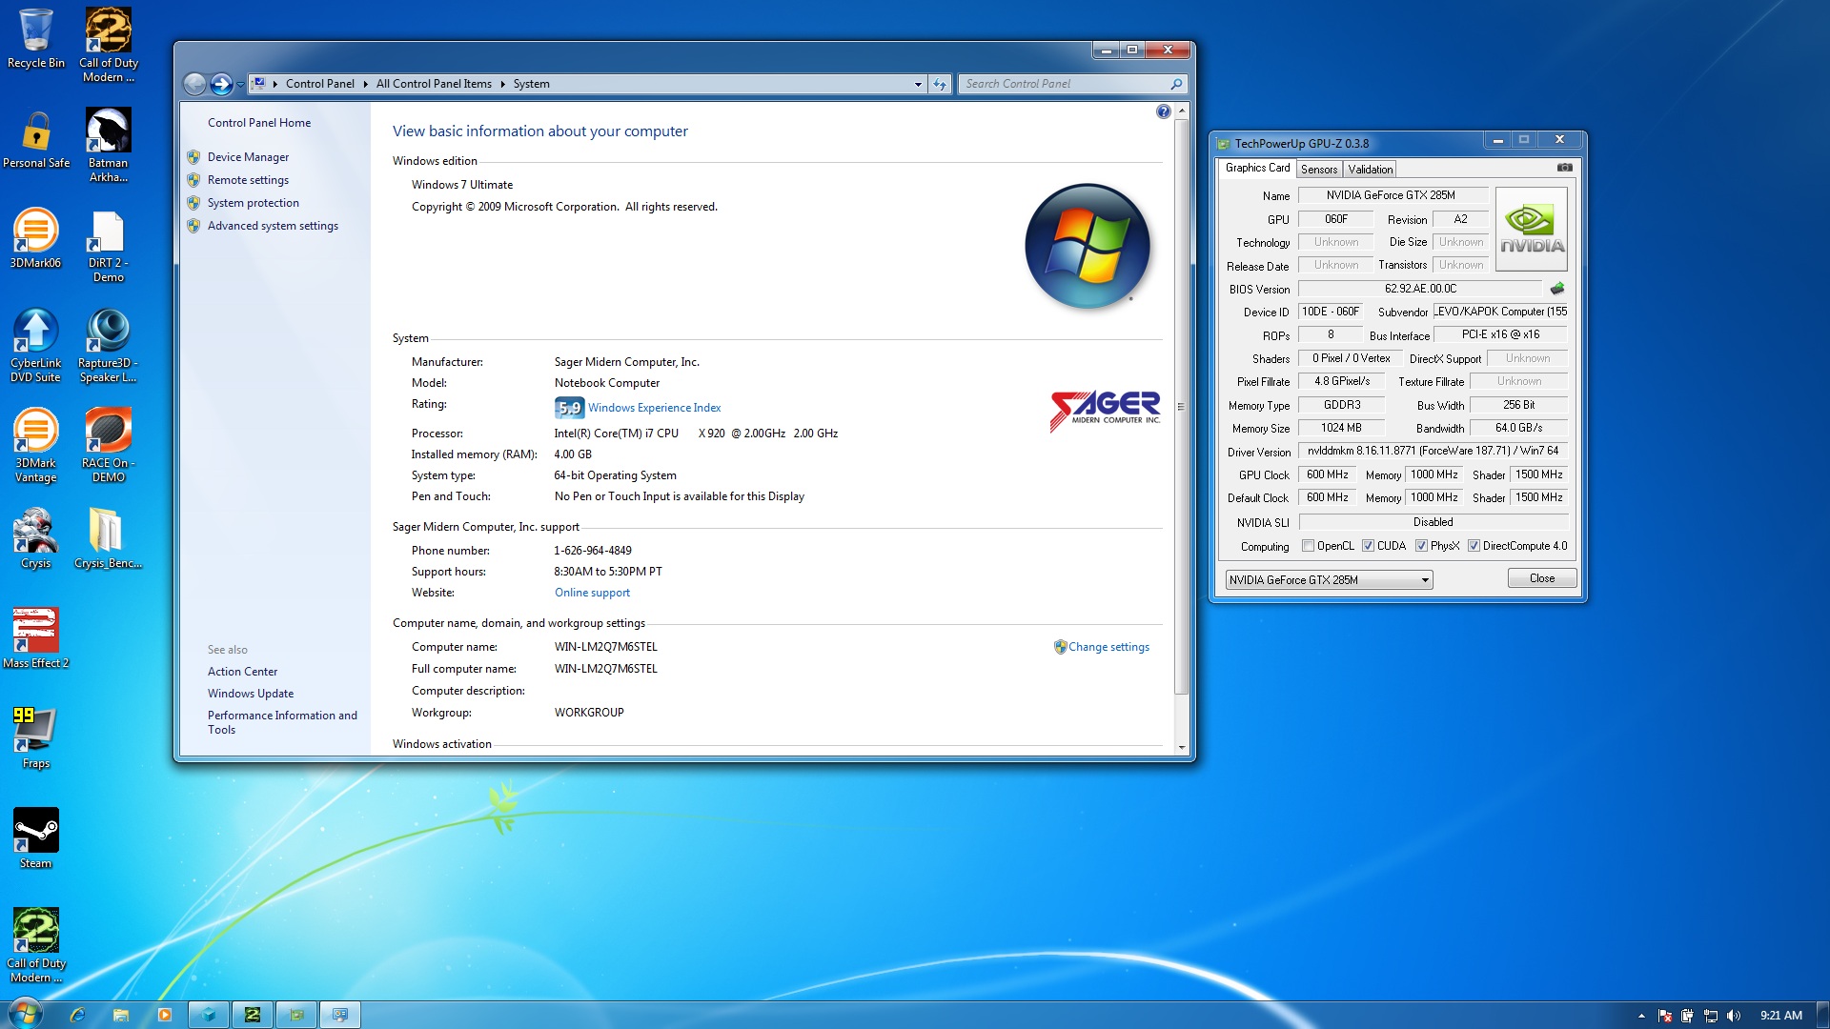Viewport: 1830px width, 1029px height.
Task: Expand the address bar history dropdown
Action: [918, 84]
